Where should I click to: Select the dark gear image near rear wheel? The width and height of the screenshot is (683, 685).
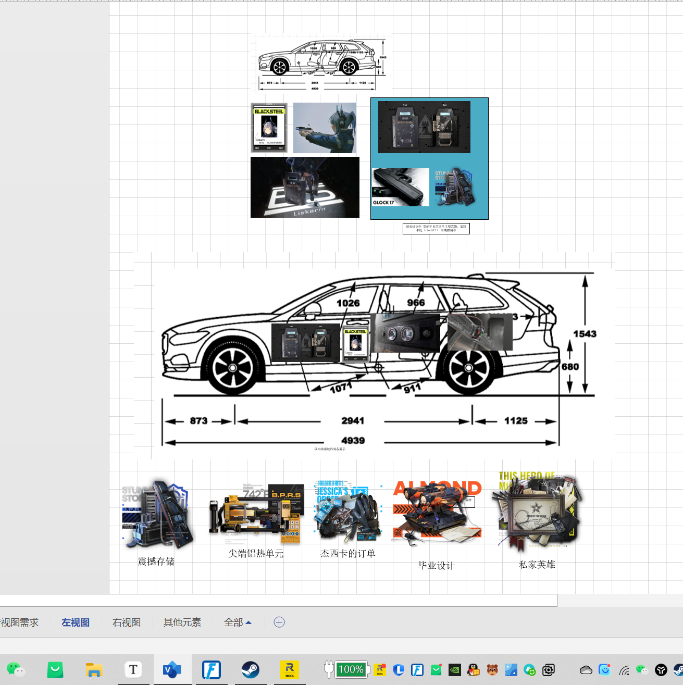coord(480,332)
